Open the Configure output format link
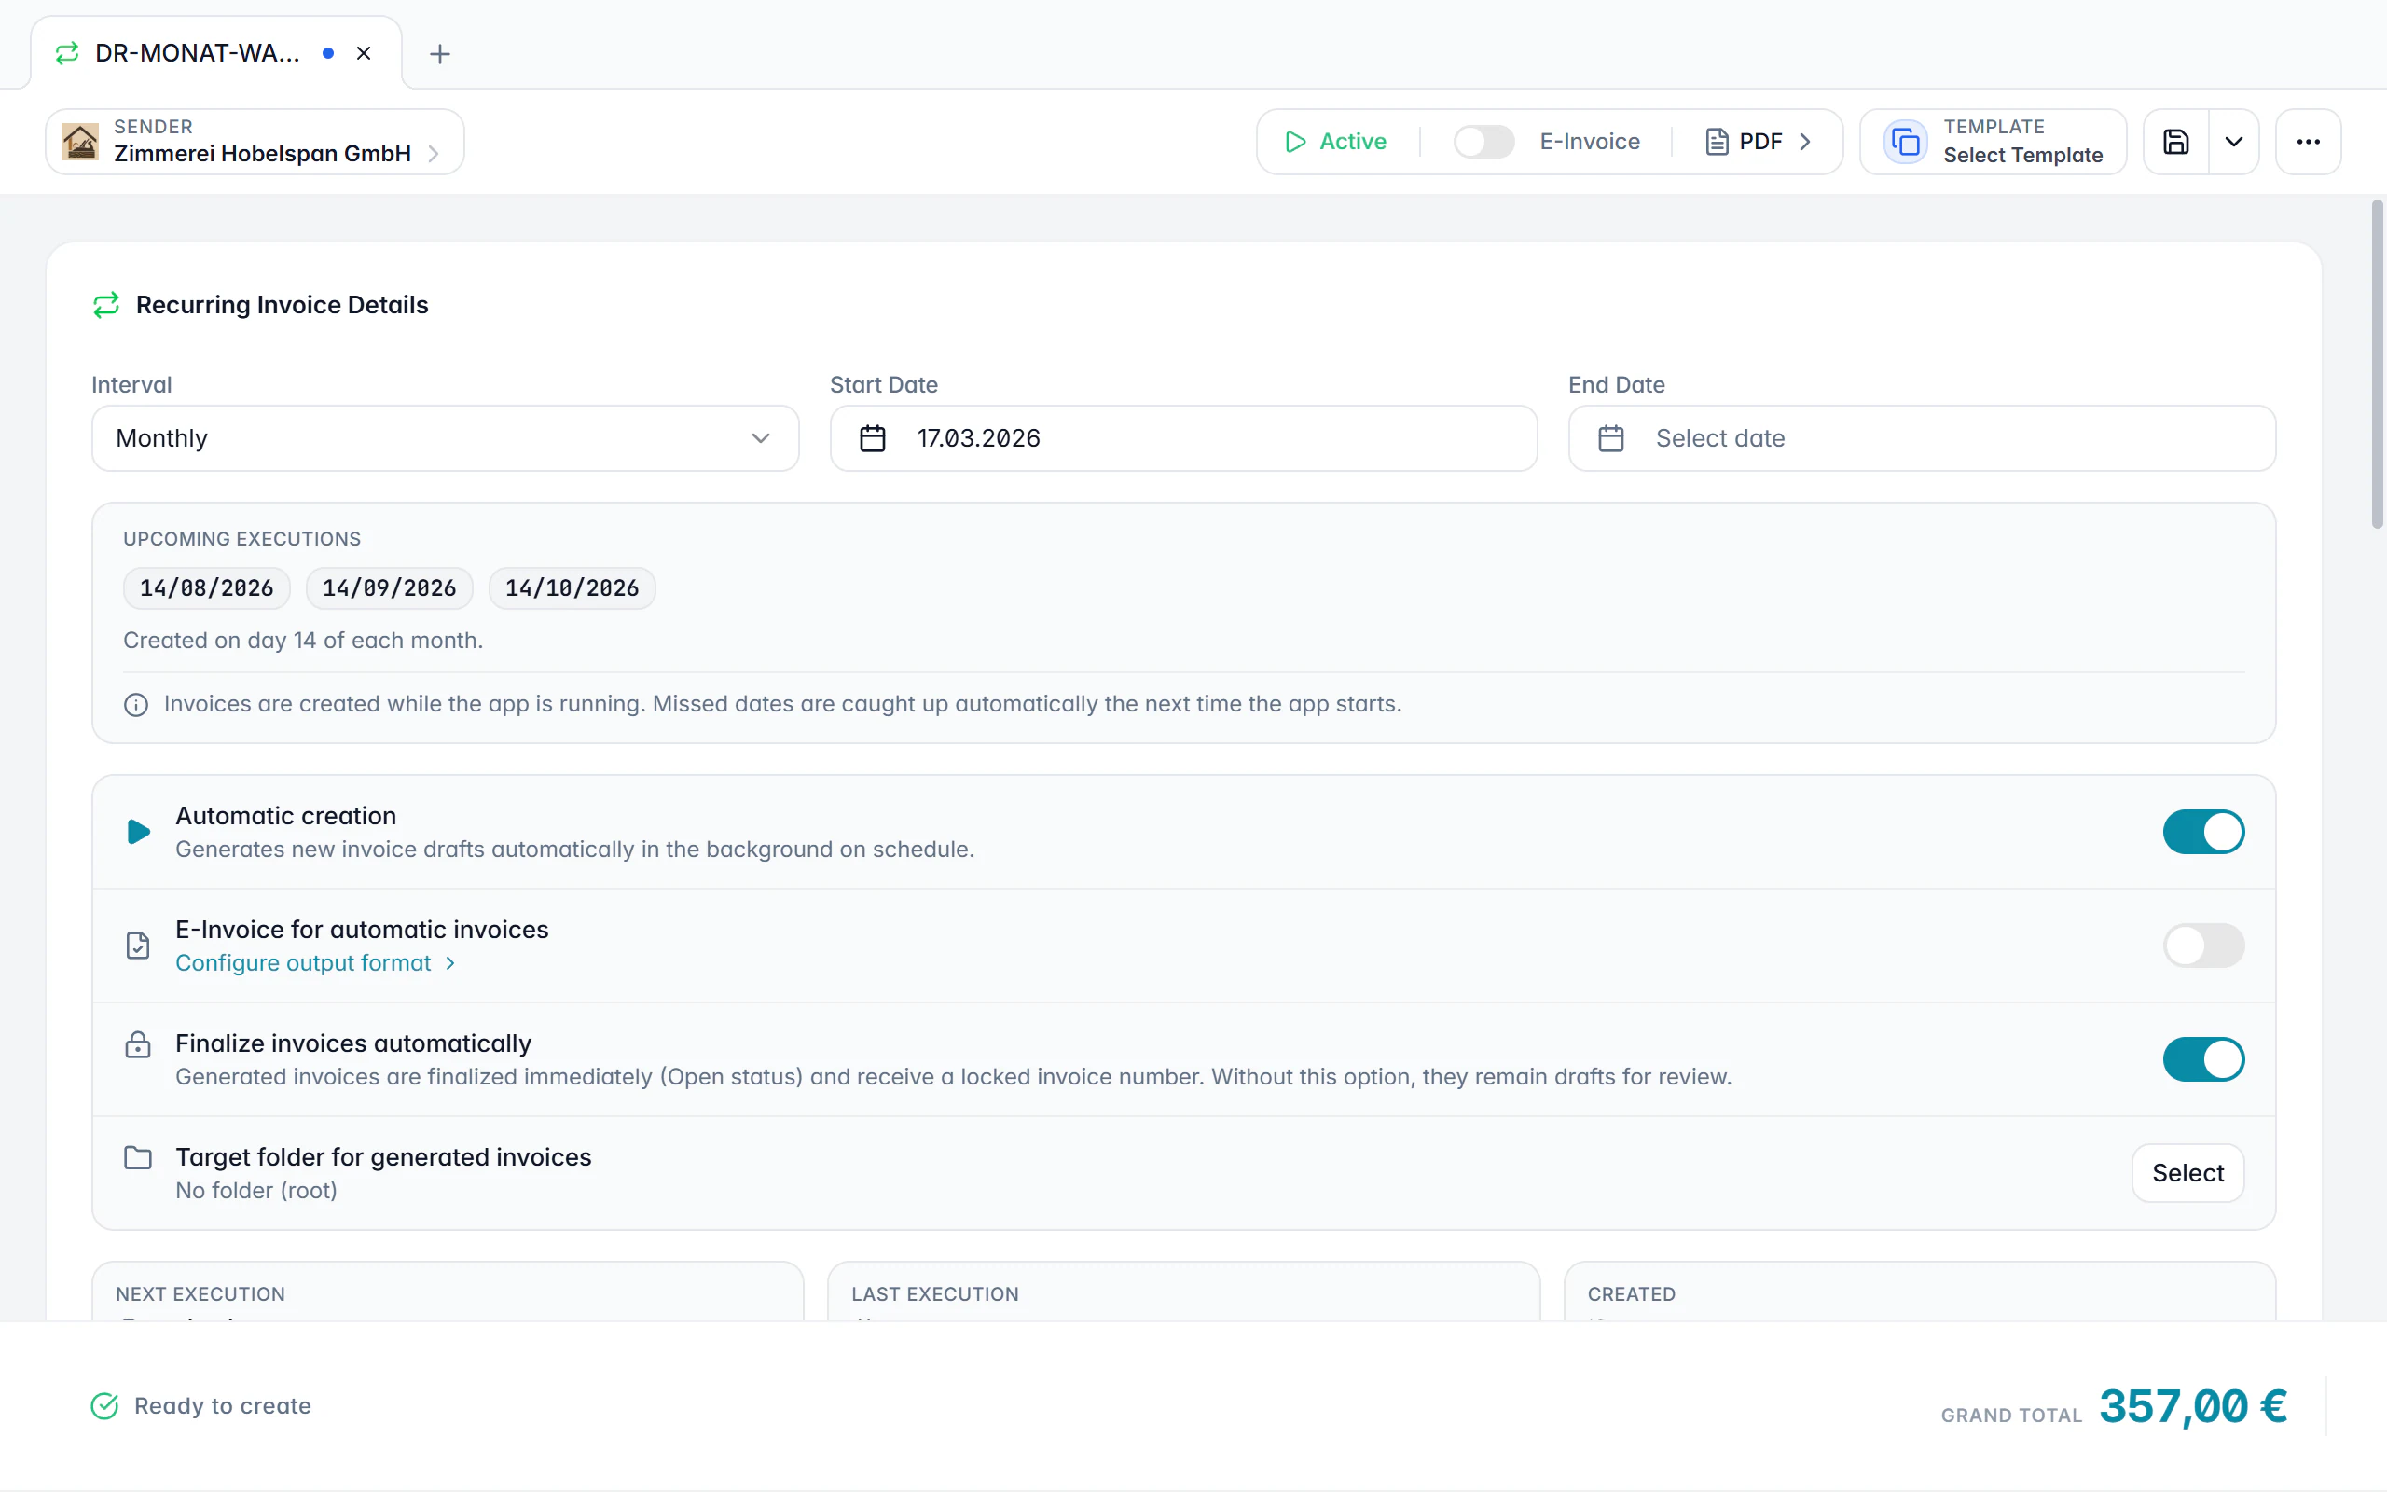 click(x=316, y=963)
